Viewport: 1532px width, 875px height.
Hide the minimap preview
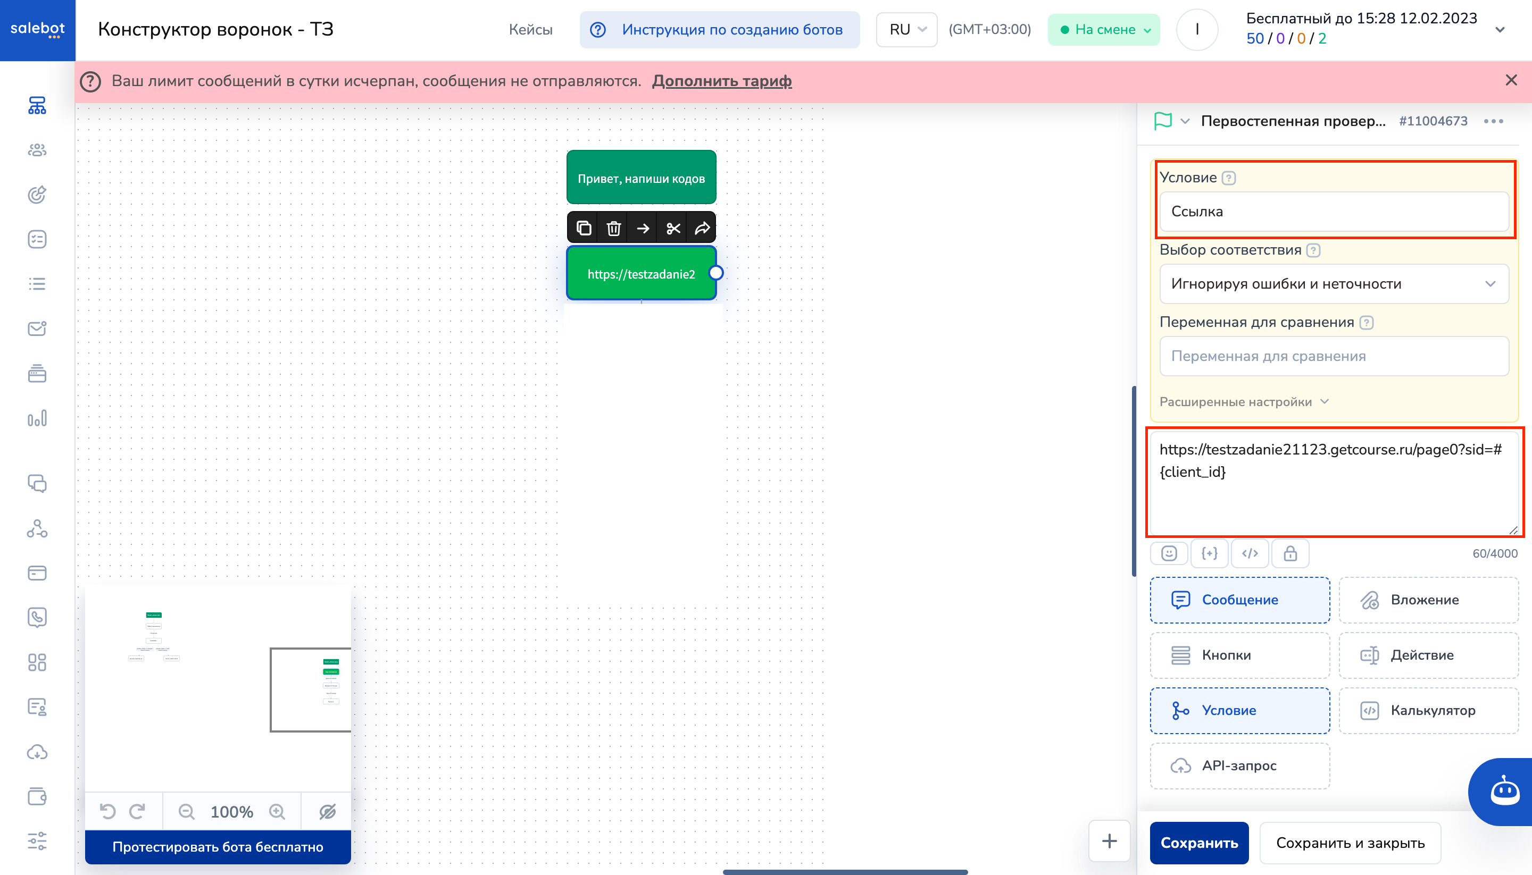pos(327,812)
